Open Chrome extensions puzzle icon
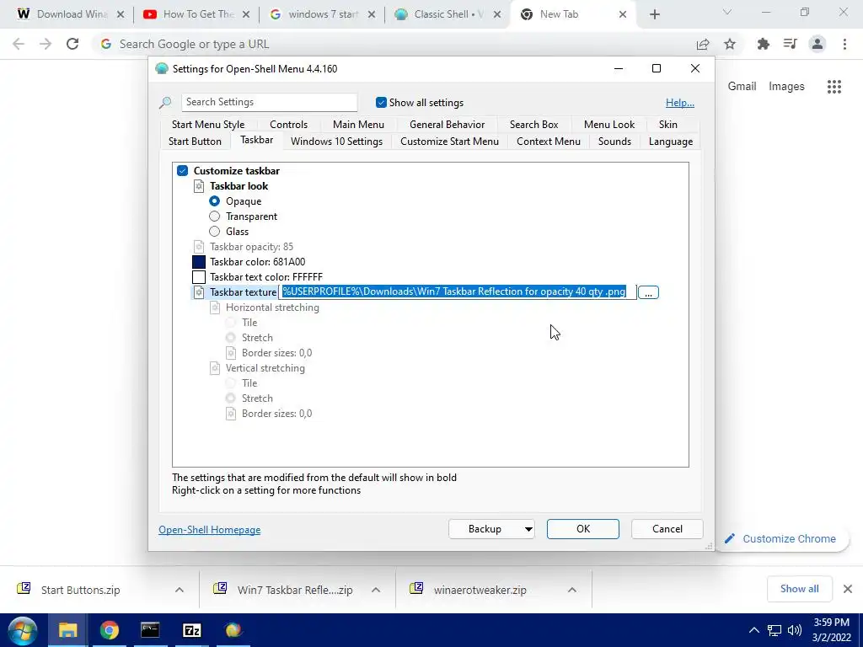 click(764, 44)
